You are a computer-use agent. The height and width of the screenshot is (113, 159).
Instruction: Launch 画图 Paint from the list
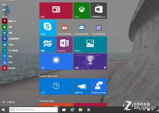[x=7, y=33]
